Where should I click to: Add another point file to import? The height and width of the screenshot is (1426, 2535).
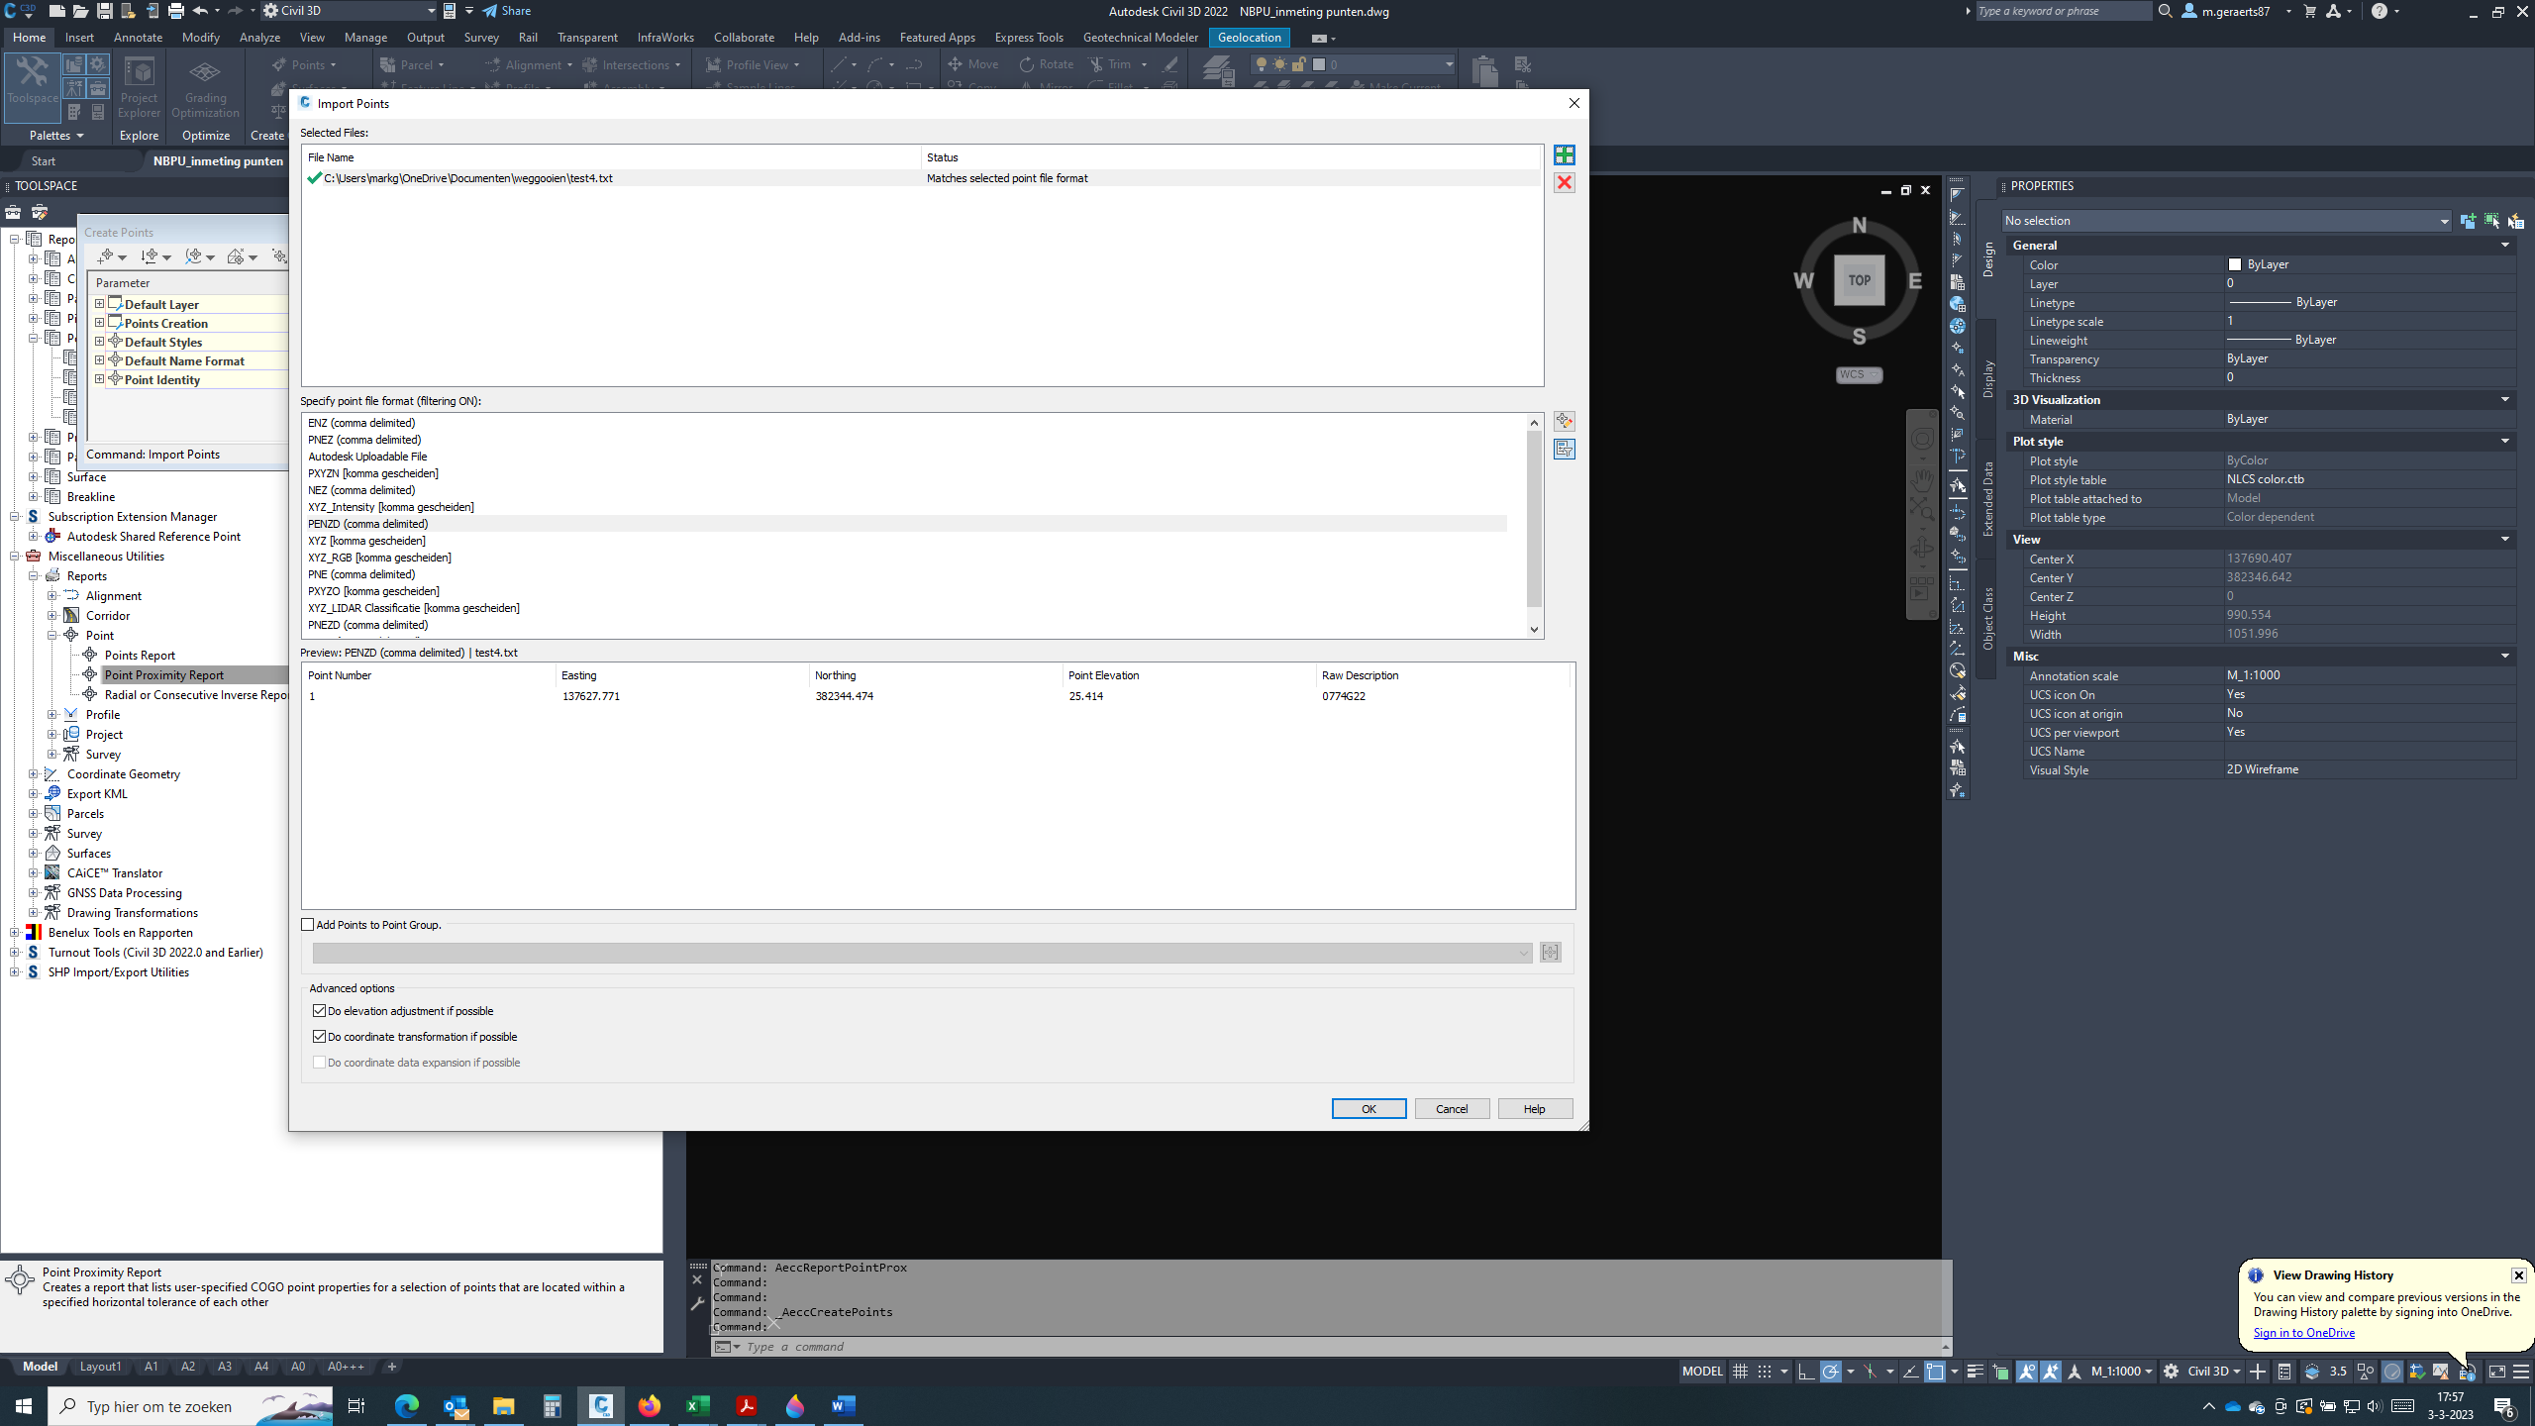point(1565,155)
